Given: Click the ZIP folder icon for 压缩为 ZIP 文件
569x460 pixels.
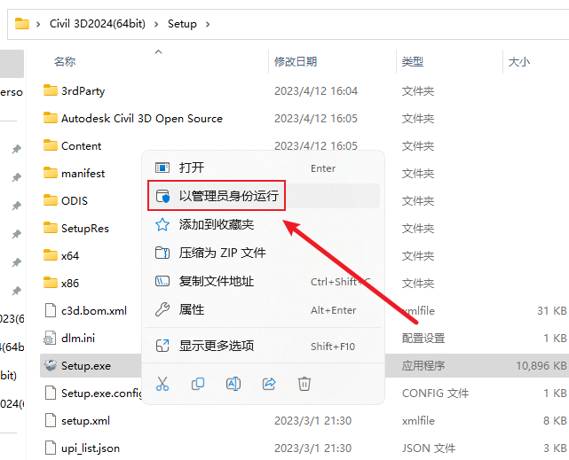Looking at the screenshot, I should click(x=162, y=253).
